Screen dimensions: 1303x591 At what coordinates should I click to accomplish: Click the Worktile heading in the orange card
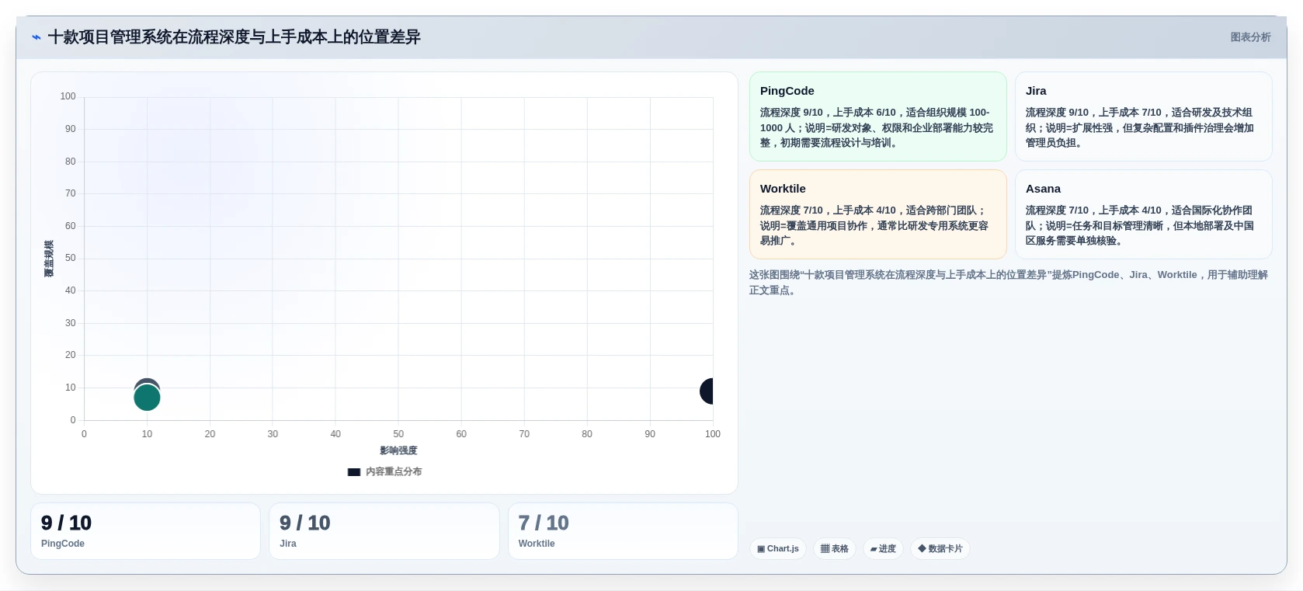point(783,189)
